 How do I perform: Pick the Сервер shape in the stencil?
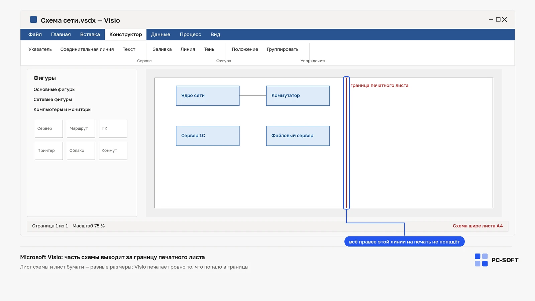[x=49, y=129]
